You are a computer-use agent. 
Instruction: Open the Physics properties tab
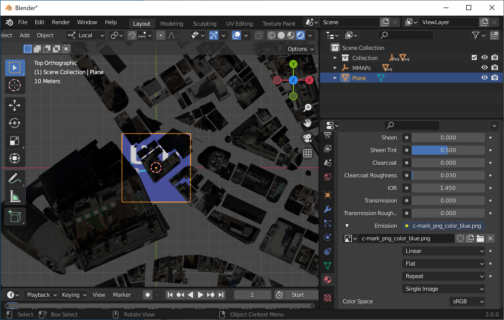click(x=328, y=237)
